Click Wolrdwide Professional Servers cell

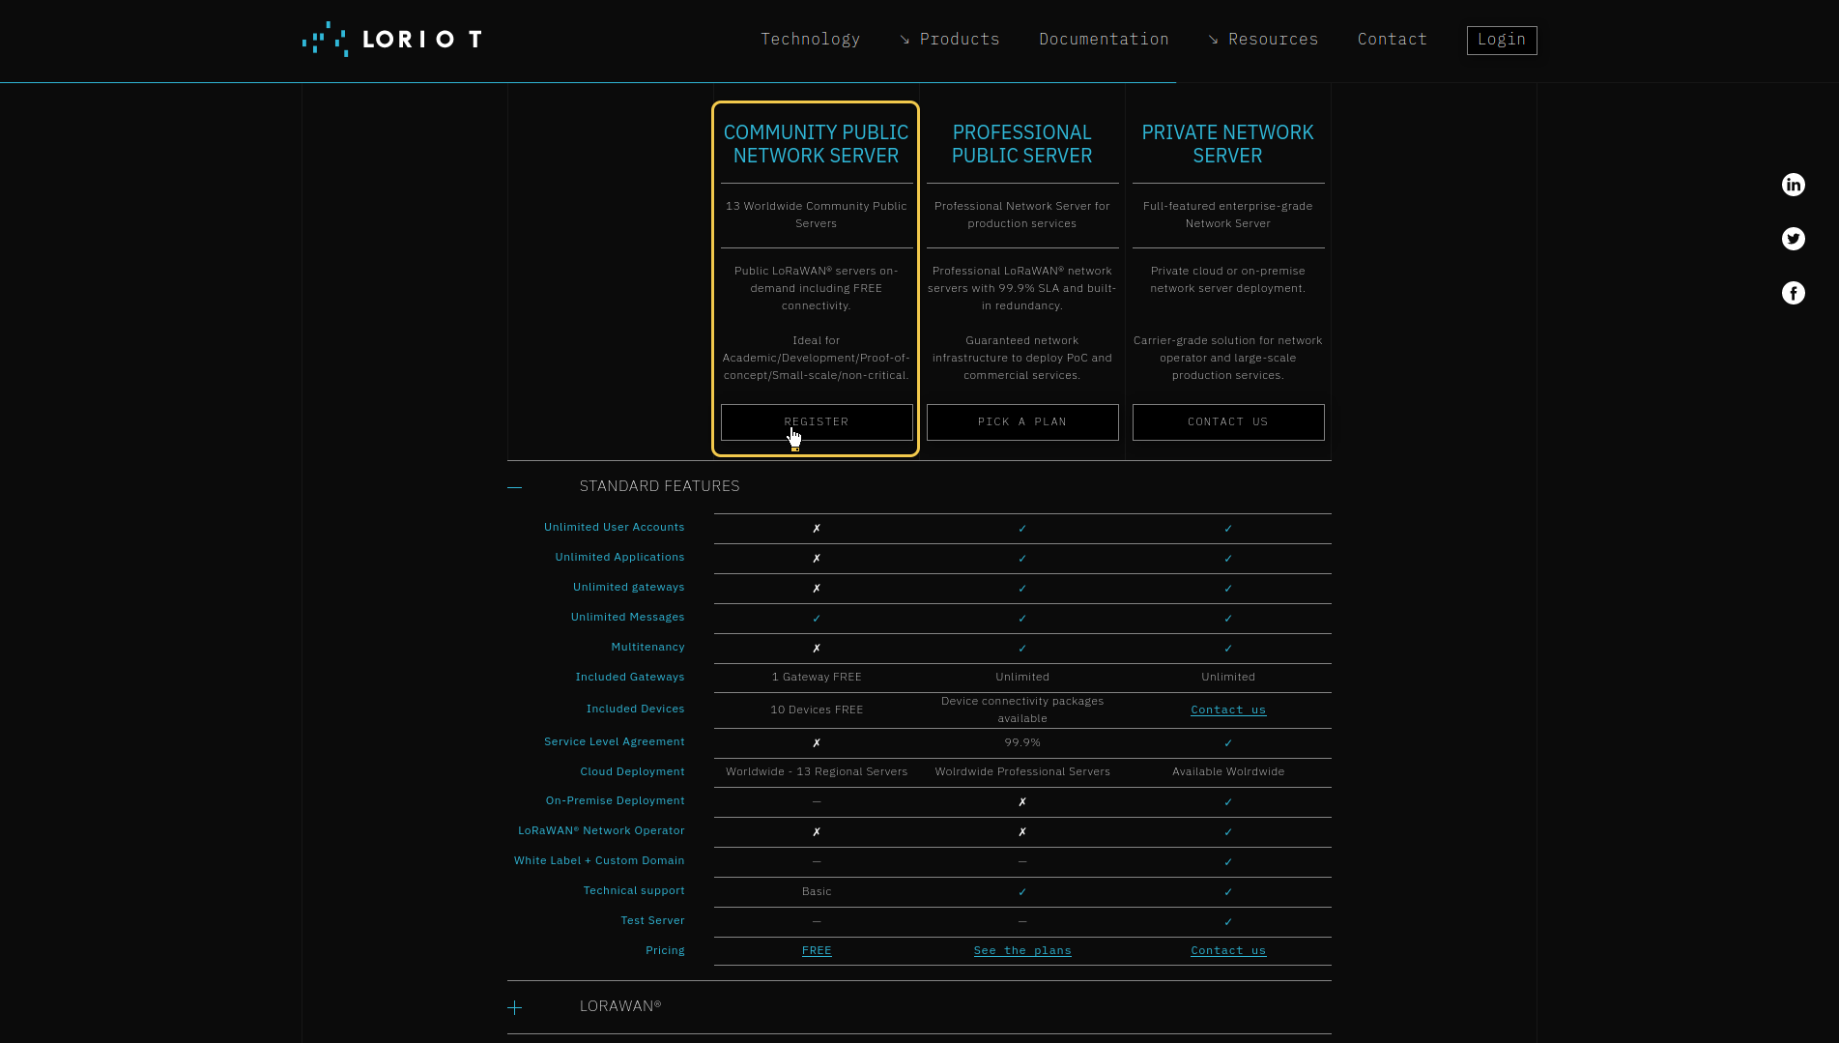pos(1022,772)
